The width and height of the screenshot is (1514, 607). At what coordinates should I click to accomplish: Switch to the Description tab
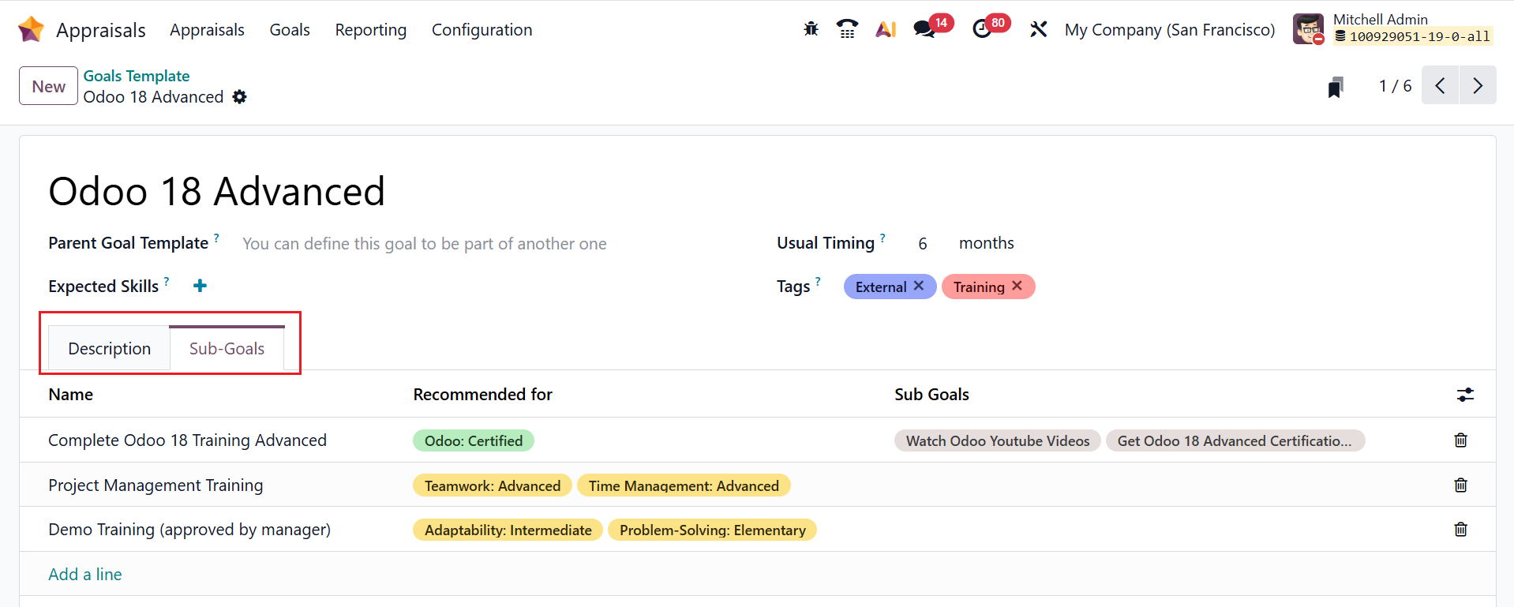click(109, 349)
